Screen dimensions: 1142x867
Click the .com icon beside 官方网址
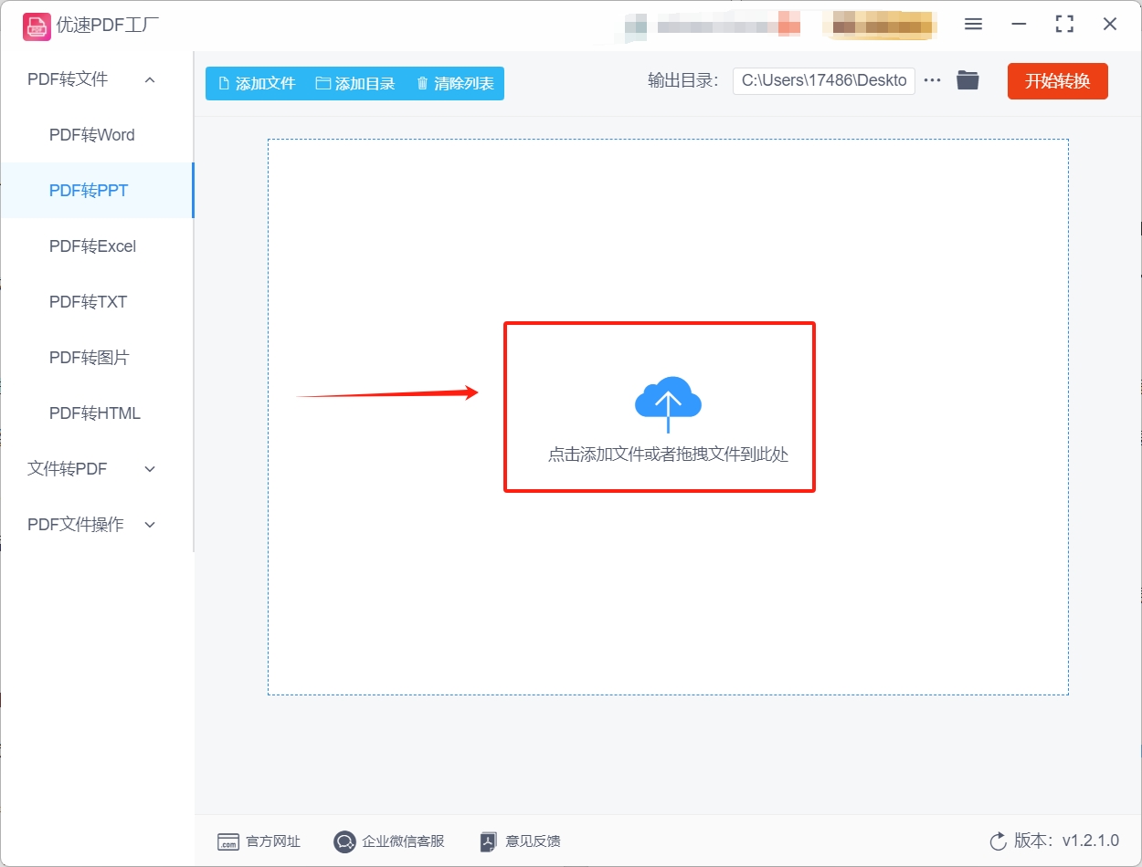click(x=228, y=841)
